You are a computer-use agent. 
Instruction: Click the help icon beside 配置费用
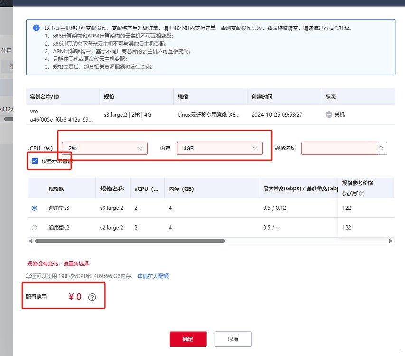point(92,297)
